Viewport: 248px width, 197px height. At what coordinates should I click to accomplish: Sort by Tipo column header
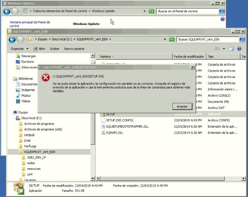(x=223, y=56)
